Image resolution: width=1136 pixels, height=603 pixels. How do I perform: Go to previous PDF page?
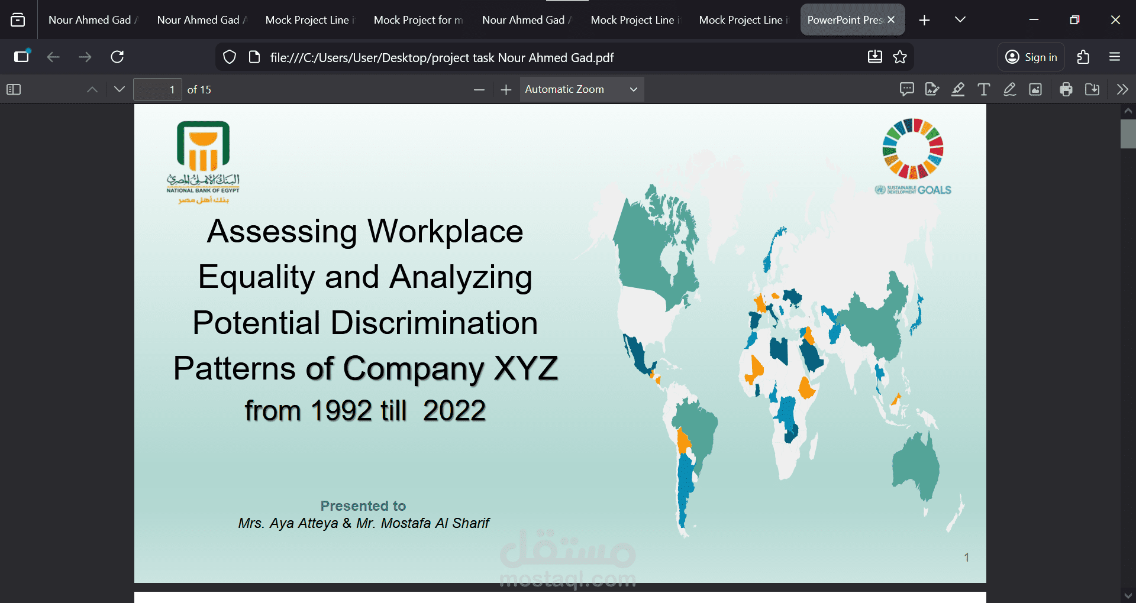click(92, 89)
